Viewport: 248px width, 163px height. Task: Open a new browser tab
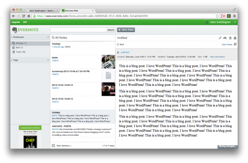99,11
